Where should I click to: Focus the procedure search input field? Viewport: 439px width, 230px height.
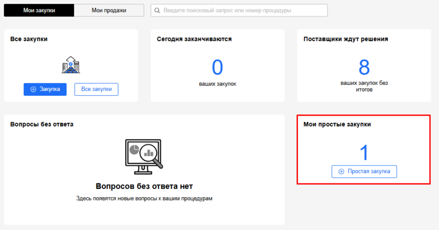(x=239, y=10)
